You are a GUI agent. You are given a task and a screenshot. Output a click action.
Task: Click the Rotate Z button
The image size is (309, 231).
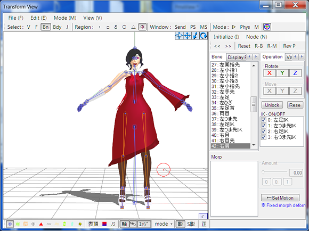pyautogui.click(x=295, y=73)
